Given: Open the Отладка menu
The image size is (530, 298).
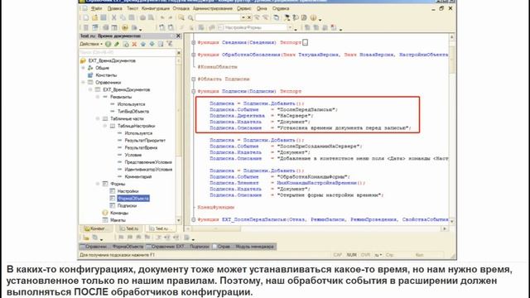Looking at the screenshot, I should 181,8.
